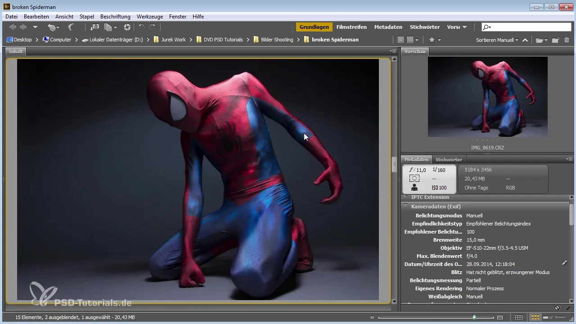Open the recent files dropdown
576x324 pixels.
click(54, 27)
